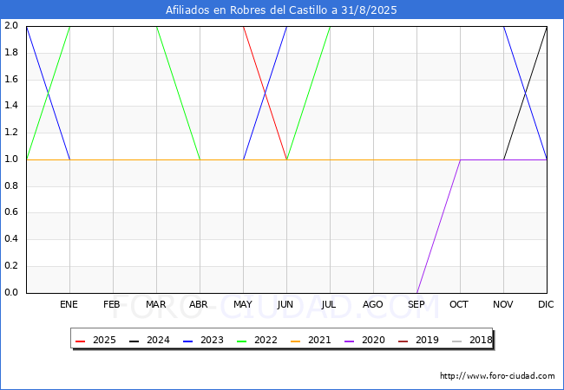
Task: Click the JUL month axis label
Action: coord(329,304)
